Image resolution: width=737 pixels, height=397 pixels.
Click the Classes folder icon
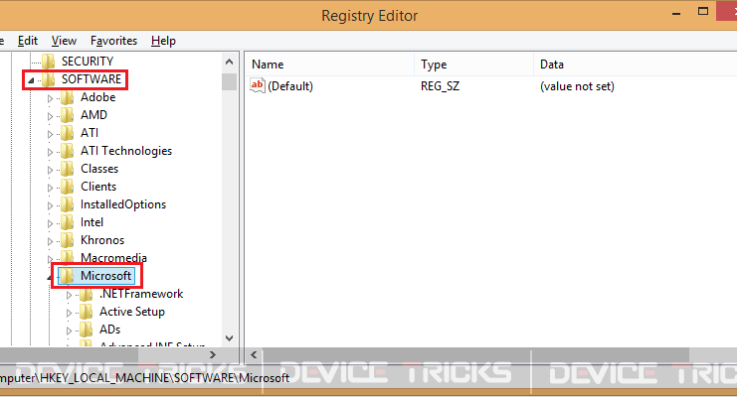click(x=68, y=169)
